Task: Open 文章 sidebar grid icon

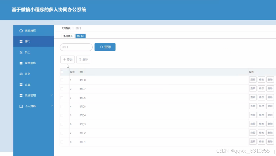Action: pos(21,85)
